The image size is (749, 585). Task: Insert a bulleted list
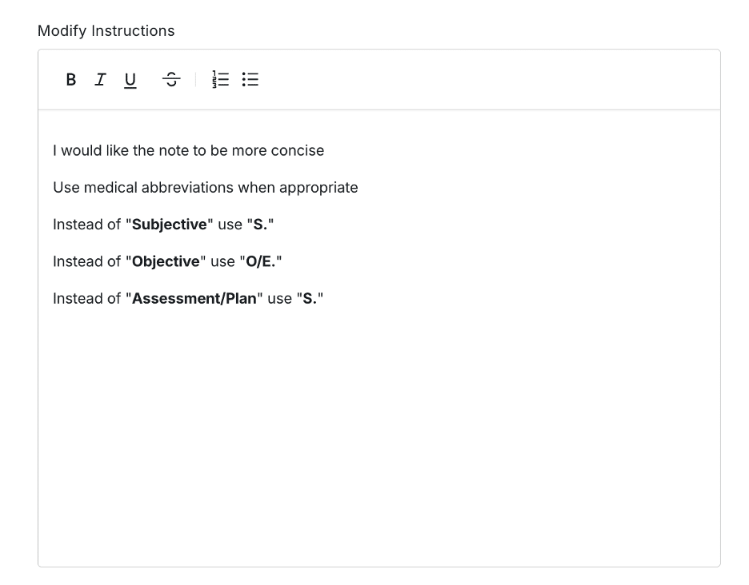pyautogui.click(x=250, y=79)
